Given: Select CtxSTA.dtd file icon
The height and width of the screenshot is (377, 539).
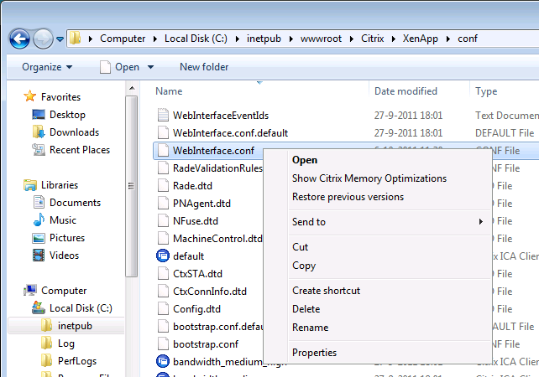Looking at the screenshot, I should click(163, 273).
